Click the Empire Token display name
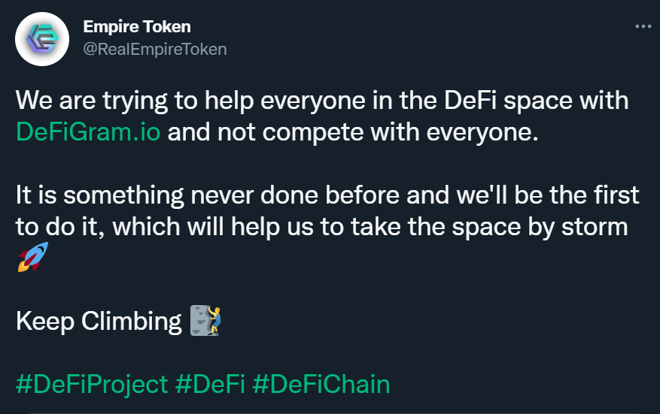Screen dimensions: 660x414 [x=137, y=27]
